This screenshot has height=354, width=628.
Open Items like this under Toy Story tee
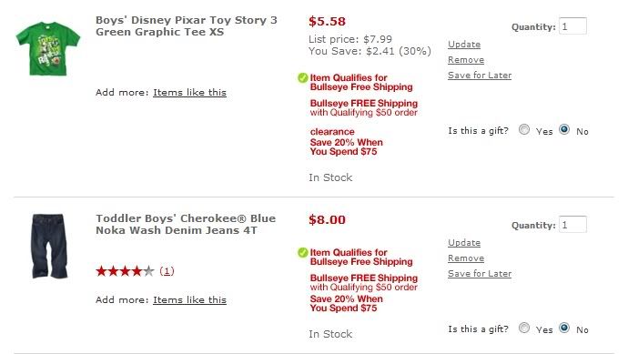click(189, 93)
